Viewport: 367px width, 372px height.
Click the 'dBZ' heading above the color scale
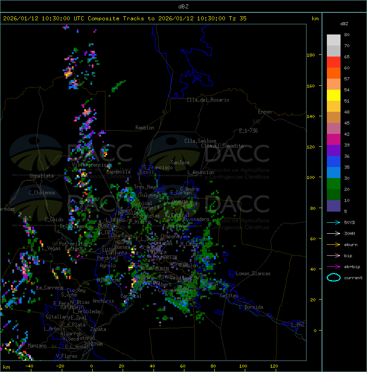(344, 24)
